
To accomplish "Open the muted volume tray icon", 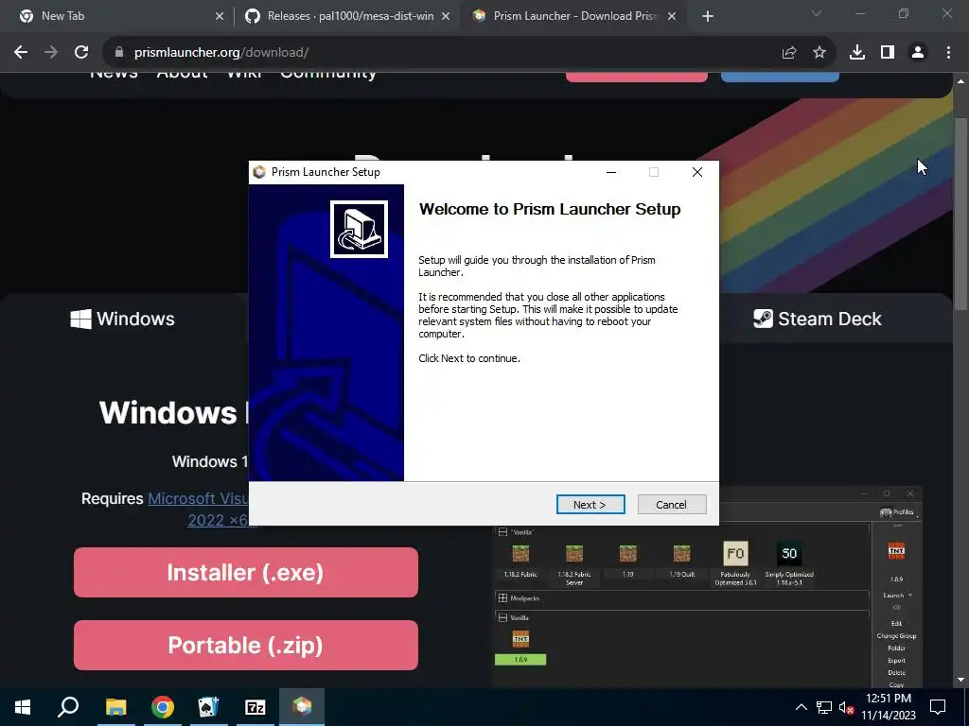I will [x=846, y=708].
